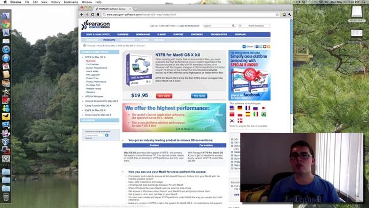Open the North America region dropdown
The width and height of the screenshot is (369, 208).
254,25
